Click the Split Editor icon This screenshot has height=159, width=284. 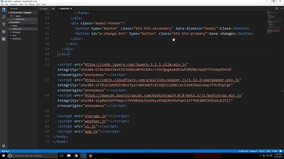coord(276,8)
